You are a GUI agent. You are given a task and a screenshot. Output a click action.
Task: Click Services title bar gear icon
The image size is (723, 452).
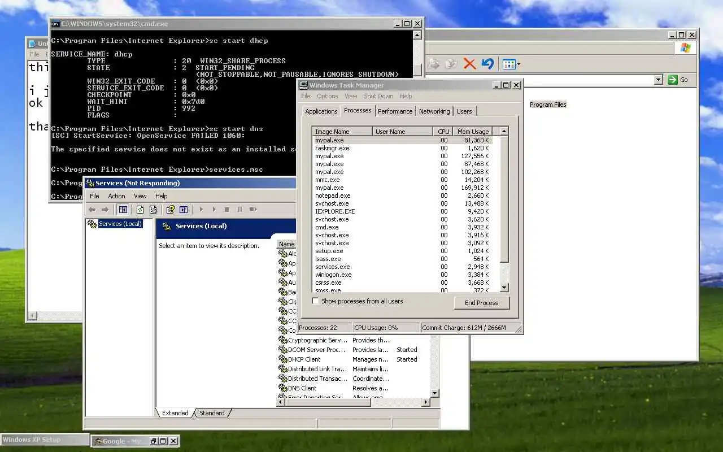click(x=90, y=183)
